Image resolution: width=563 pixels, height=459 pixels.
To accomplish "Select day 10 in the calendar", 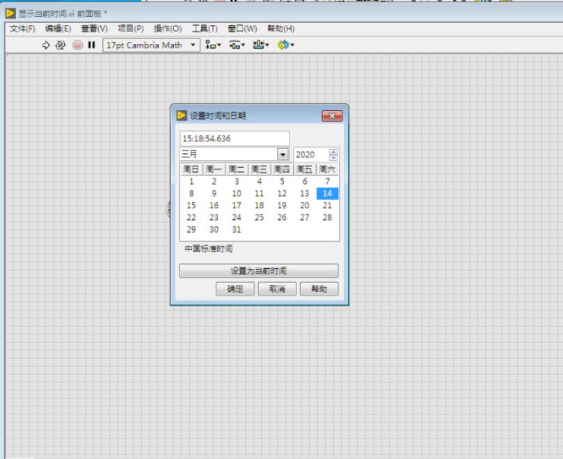I will pyautogui.click(x=237, y=194).
